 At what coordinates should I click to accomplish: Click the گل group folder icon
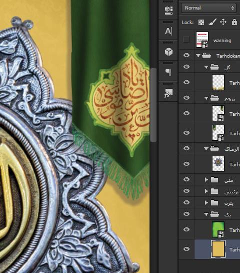pyautogui.click(x=214, y=67)
